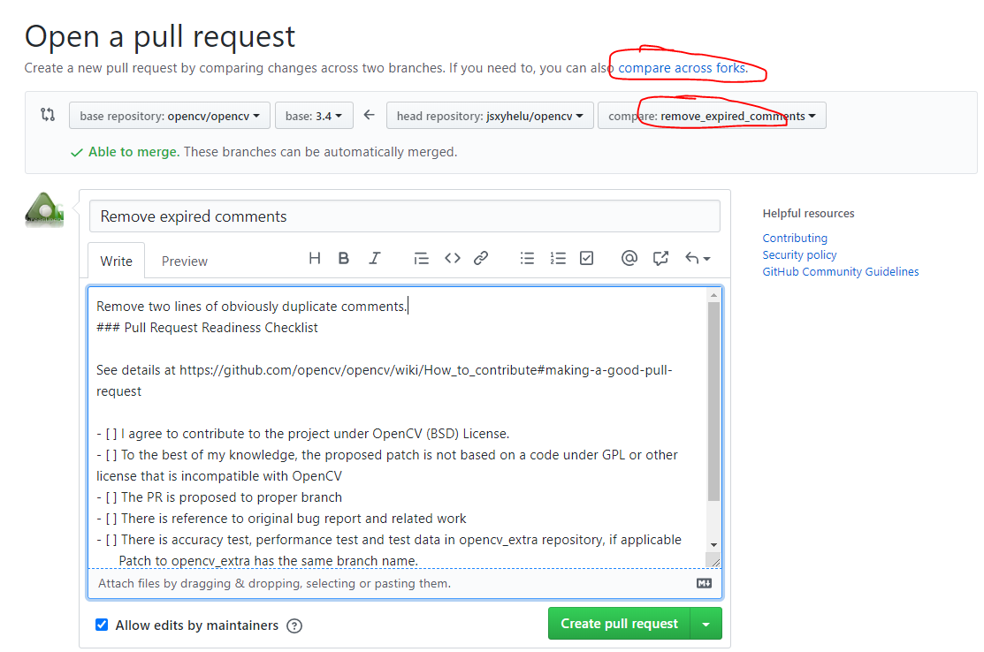Click the description scrollbar thumb

pyautogui.click(x=713, y=401)
